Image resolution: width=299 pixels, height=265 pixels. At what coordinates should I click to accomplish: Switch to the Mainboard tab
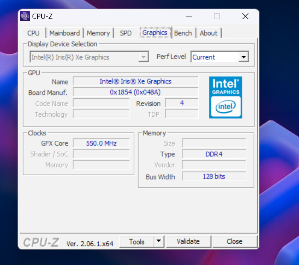(x=65, y=33)
